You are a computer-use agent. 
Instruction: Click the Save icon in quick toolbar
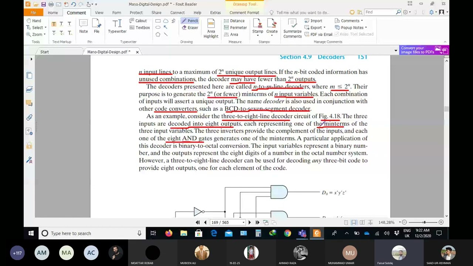point(43,4)
